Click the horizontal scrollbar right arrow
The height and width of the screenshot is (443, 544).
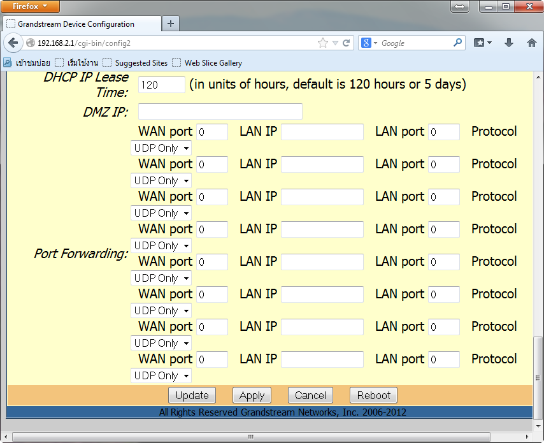[x=527, y=437]
